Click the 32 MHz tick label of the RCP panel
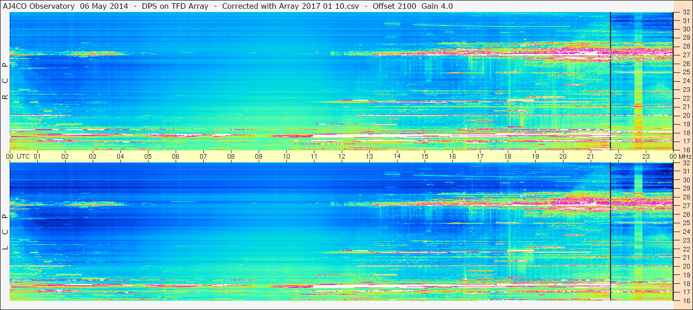693x310 pixels. (x=686, y=12)
